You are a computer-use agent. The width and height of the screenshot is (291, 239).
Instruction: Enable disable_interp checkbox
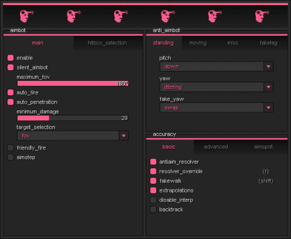153,200
